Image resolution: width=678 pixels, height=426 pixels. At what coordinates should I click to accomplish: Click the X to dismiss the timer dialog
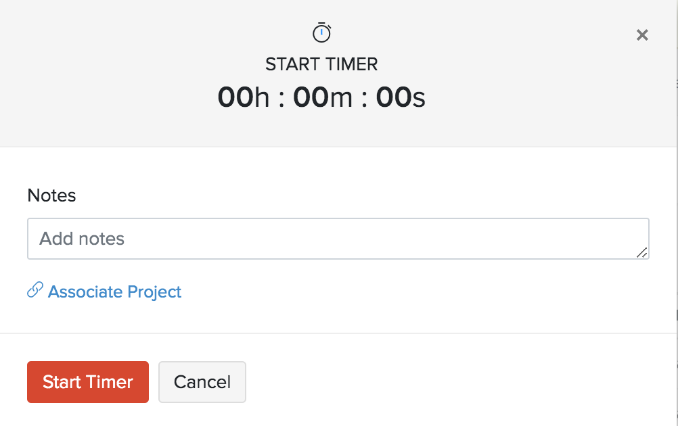641,34
